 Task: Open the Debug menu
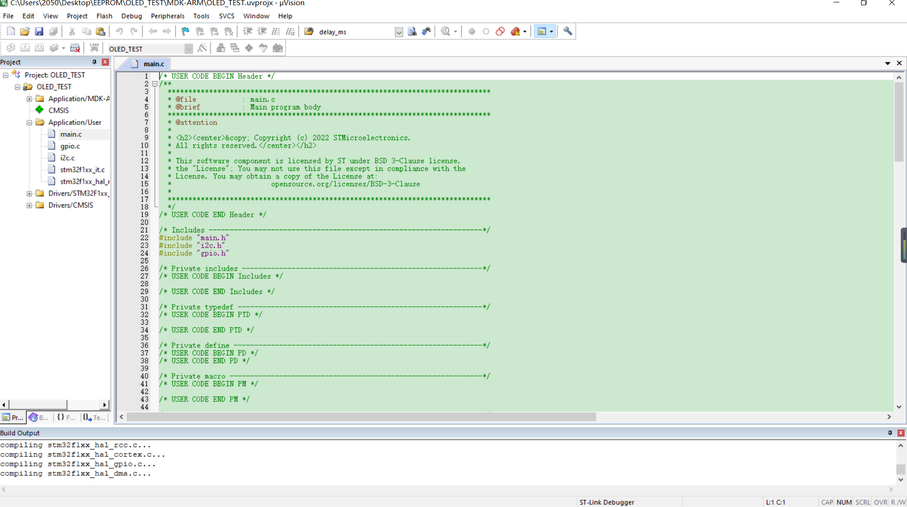[x=131, y=16]
